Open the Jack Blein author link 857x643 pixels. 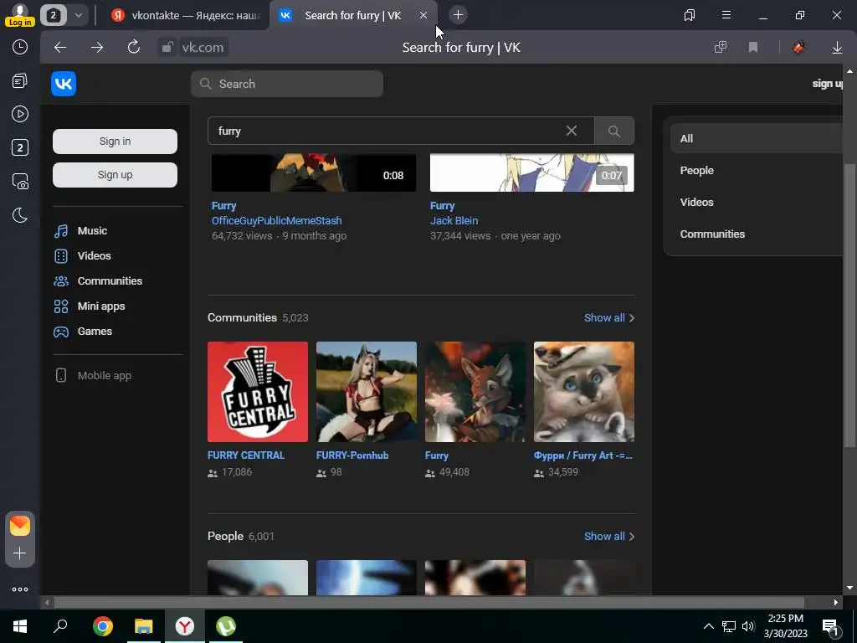click(x=454, y=221)
